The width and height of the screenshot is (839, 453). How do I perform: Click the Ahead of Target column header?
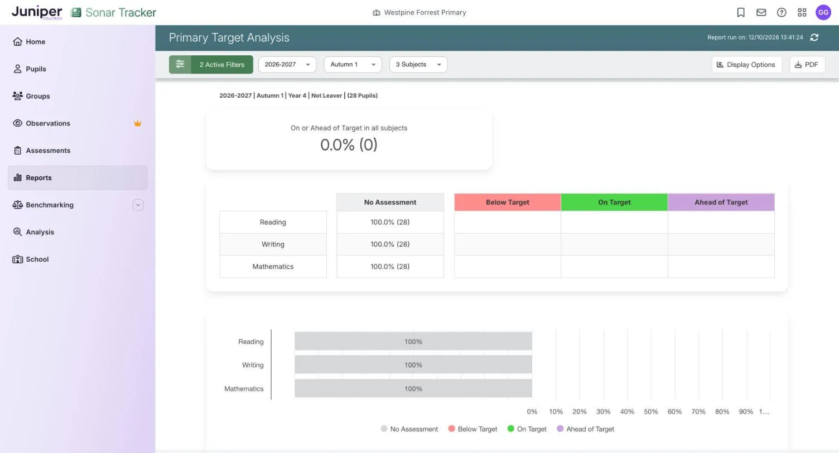click(721, 202)
